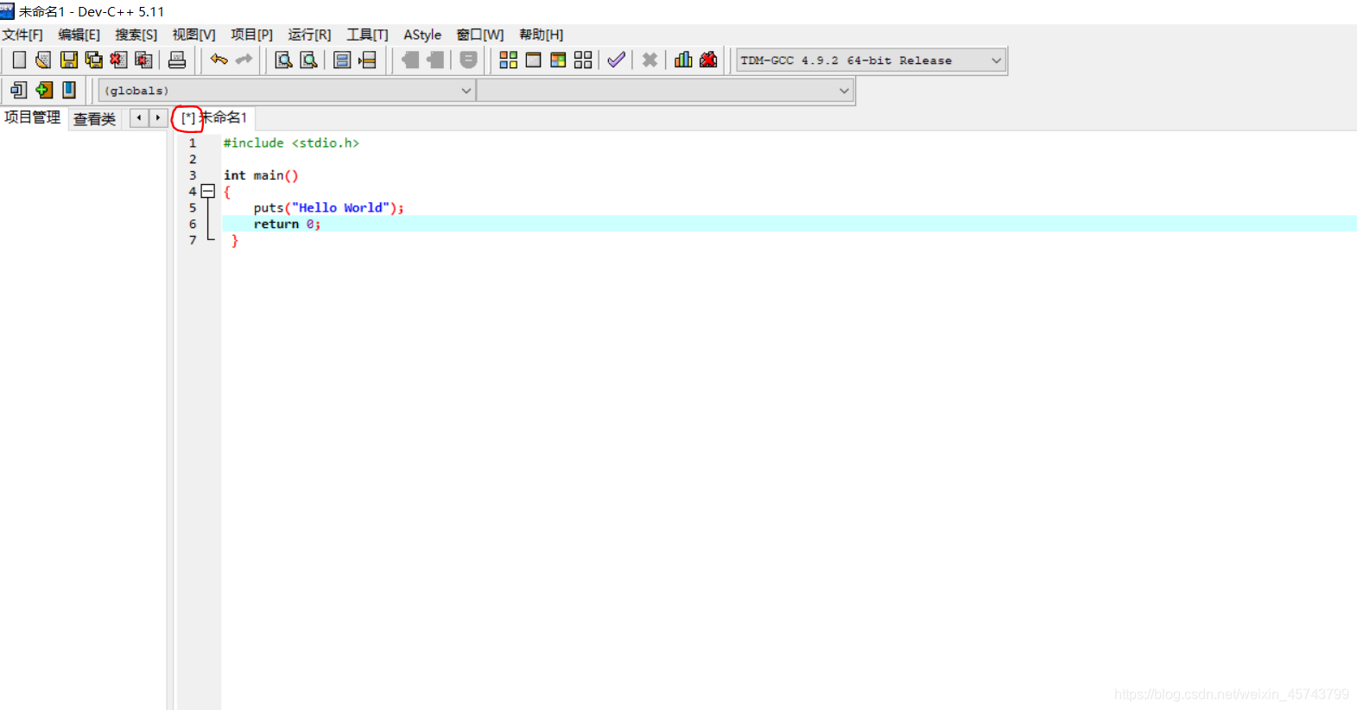Open the Replace tool
This screenshot has height=710, width=1357.
point(308,60)
